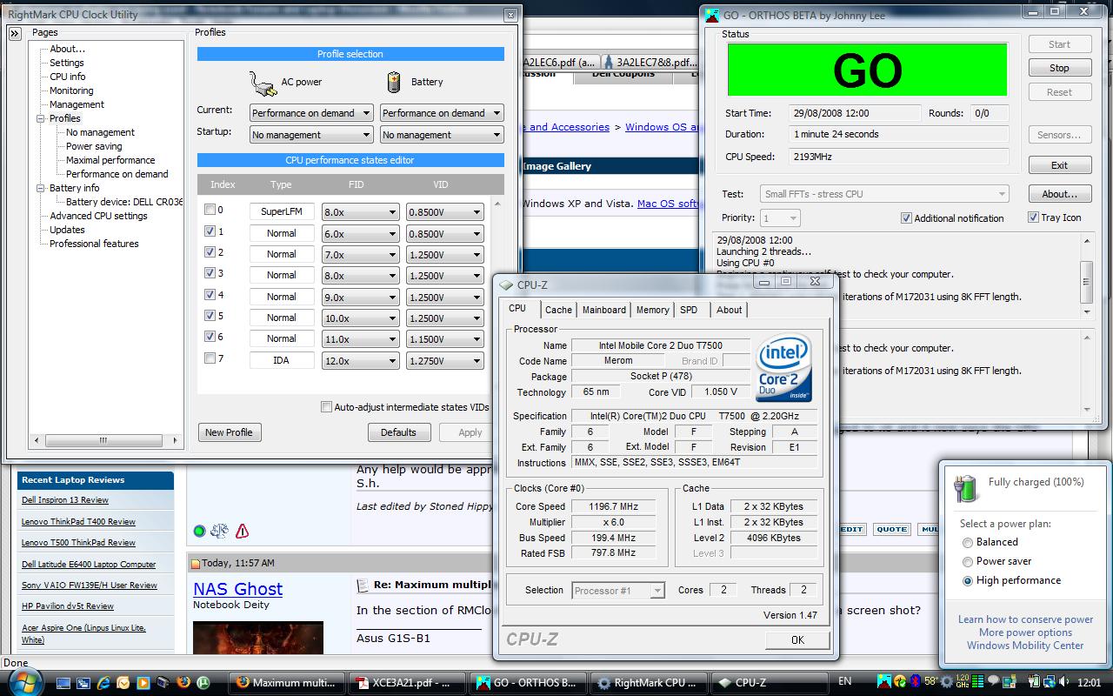Click the P-state list vertical scrollbar in RightMark
The width and height of the screenshot is (1113, 696).
[x=497, y=296]
